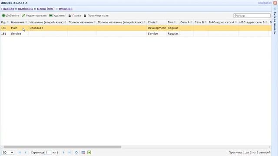Follow the Функции breadcrumb link

66,9
